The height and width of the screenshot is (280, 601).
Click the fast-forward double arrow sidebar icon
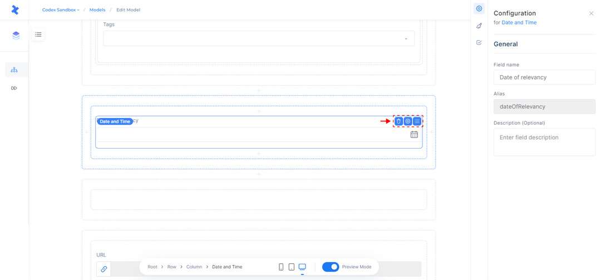(x=14, y=88)
